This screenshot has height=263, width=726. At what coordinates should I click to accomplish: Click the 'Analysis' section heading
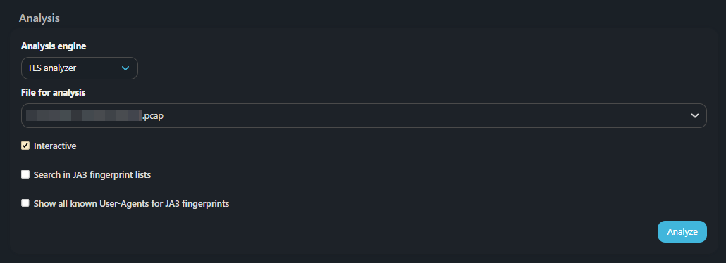(x=39, y=18)
